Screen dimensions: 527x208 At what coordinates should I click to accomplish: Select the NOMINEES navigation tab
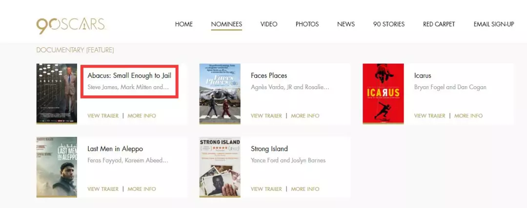coord(226,24)
